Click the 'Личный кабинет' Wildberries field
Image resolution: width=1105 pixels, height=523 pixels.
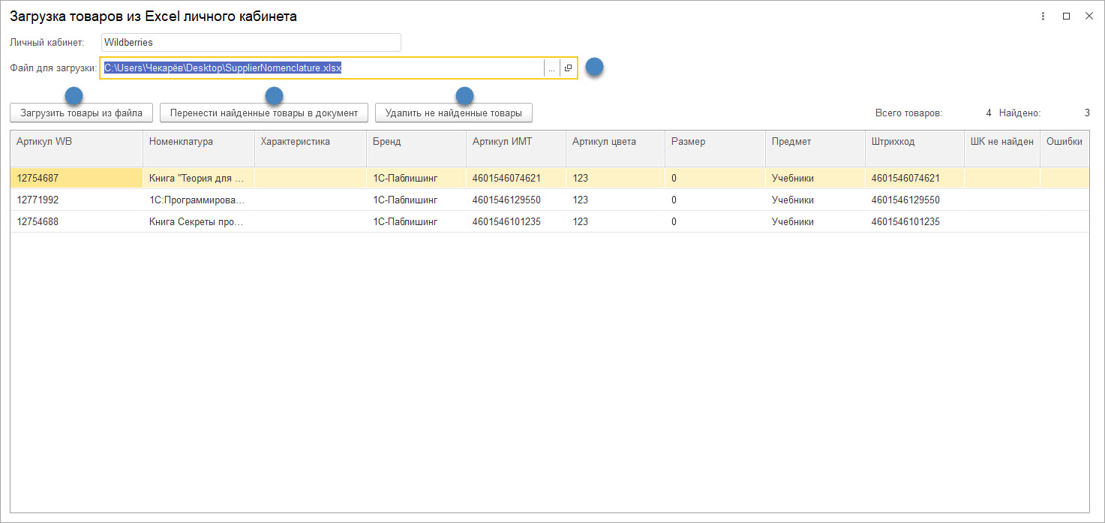tap(251, 43)
